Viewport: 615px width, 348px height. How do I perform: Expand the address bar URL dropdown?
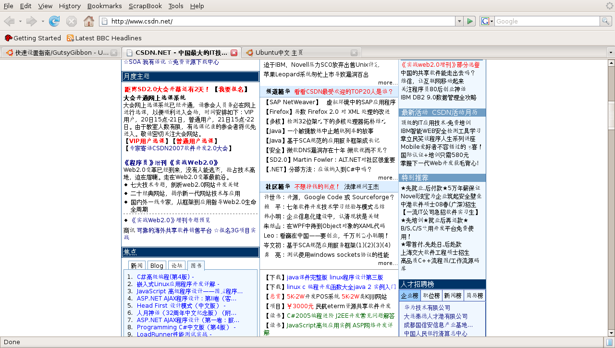[x=459, y=21]
